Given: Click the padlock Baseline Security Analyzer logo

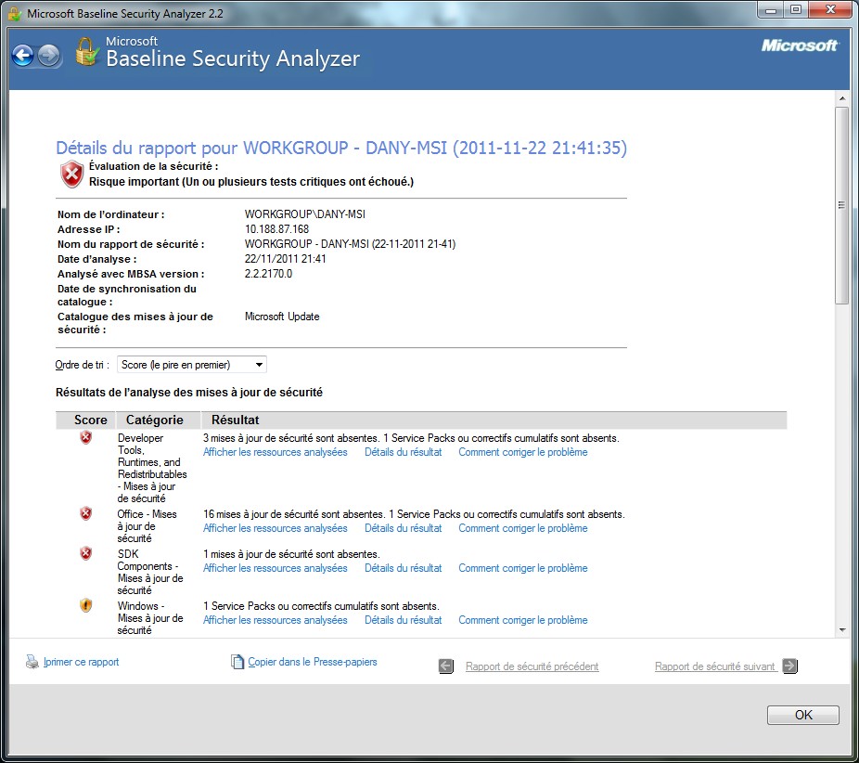Looking at the screenshot, I should [87, 52].
